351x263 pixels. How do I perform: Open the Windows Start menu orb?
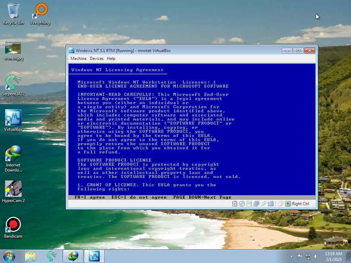[x=9, y=256]
